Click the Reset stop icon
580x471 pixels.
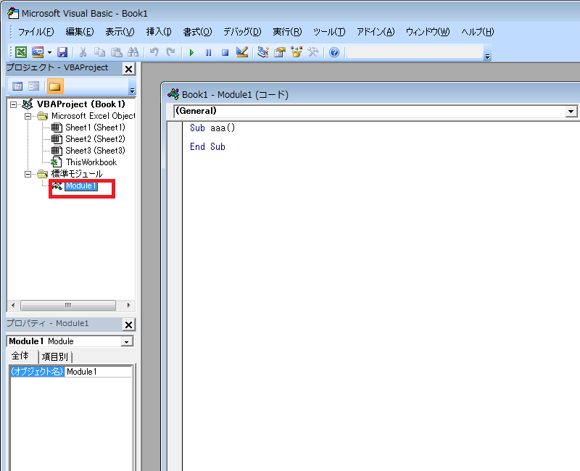[x=225, y=52]
